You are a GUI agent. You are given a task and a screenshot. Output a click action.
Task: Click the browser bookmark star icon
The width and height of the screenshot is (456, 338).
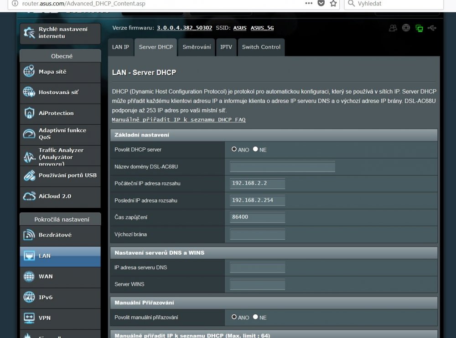(x=333, y=4)
